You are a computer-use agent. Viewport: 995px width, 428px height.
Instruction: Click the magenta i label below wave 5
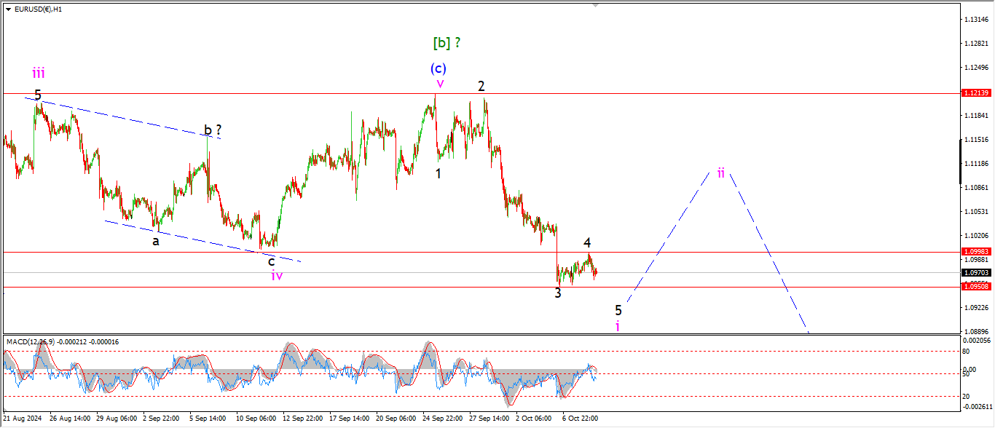click(618, 326)
